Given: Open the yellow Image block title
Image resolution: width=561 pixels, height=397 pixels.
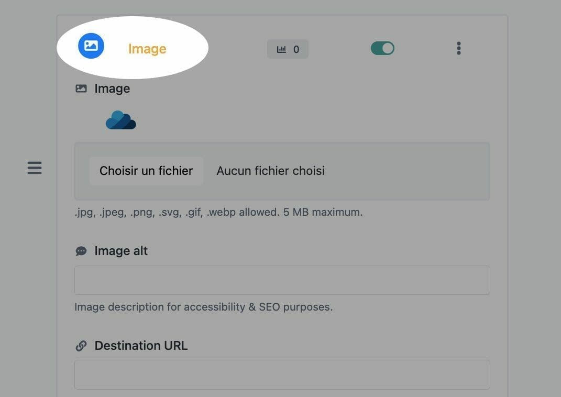Looking at the screenshot, I should point(147,49).
